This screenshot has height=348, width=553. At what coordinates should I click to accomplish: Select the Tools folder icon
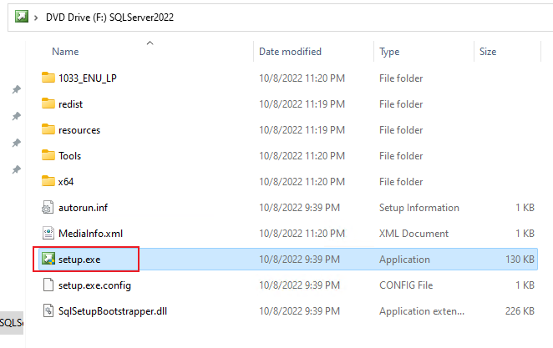(x=48, y=155)
